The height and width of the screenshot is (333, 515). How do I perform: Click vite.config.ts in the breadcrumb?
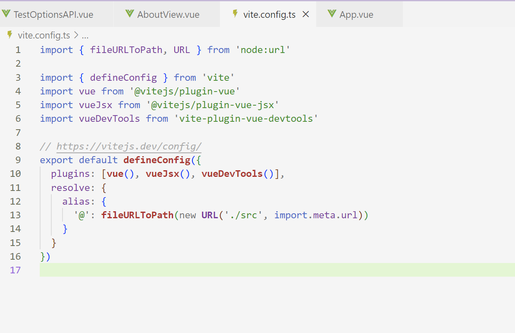[x=44, y=36]
